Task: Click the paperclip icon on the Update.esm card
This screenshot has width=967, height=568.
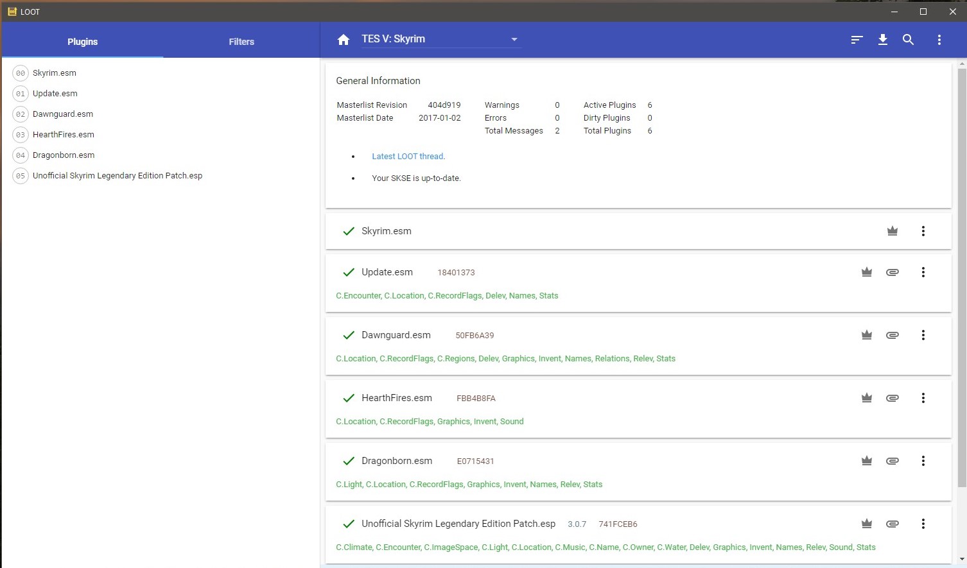Action: tap(893, 272)
